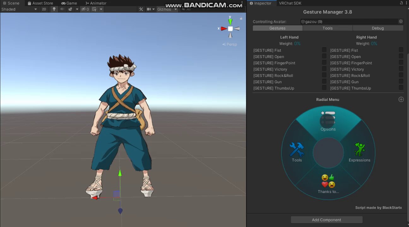Open the VRChat SDK tab

pyautogui.click(x=290, y=3)
